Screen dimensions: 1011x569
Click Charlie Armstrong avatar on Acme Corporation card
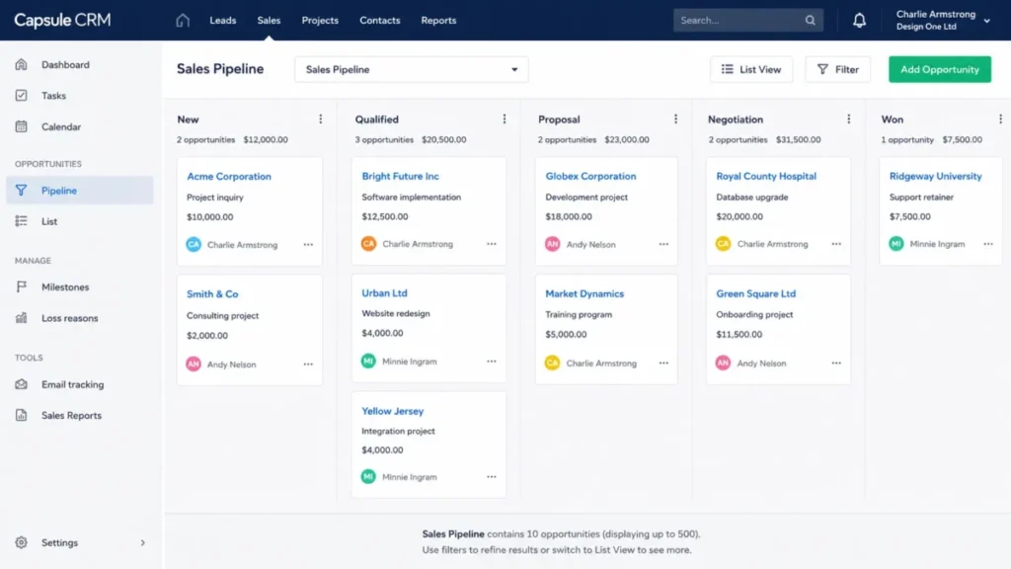194,245
